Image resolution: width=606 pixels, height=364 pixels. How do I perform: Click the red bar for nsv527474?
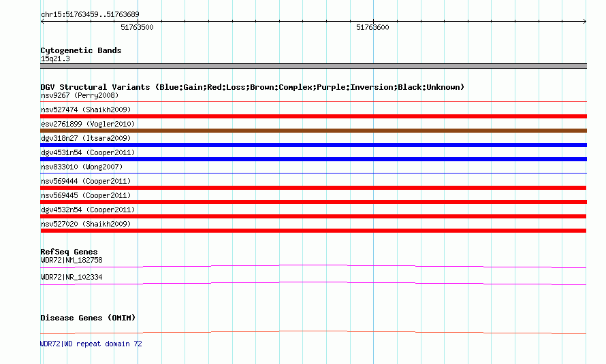pyautogui.click(x=313, y=116)
